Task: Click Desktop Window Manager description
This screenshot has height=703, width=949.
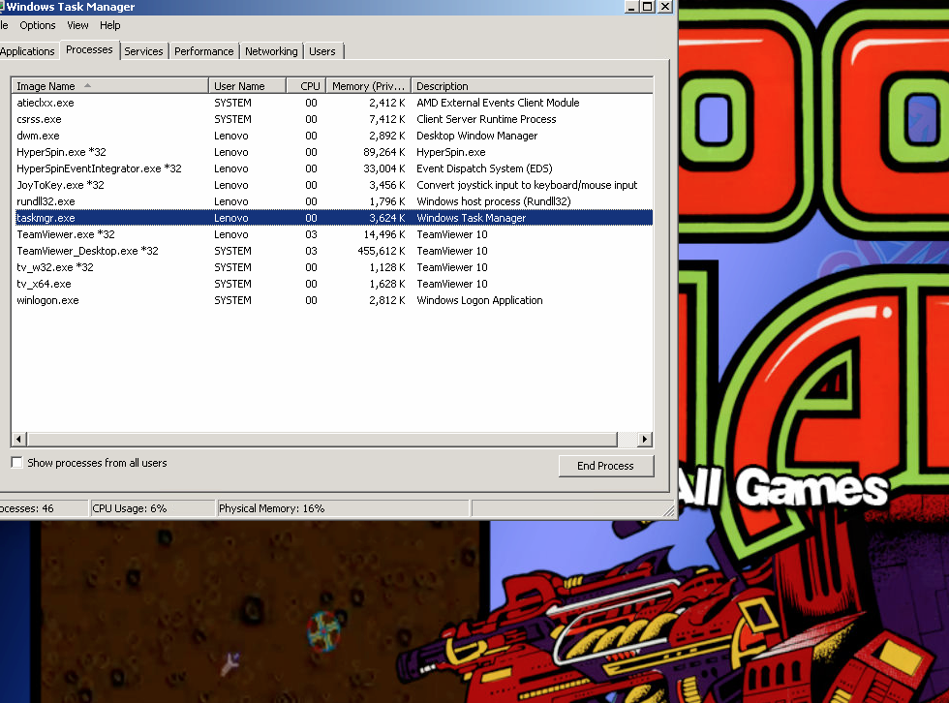Action: [476, 136]
